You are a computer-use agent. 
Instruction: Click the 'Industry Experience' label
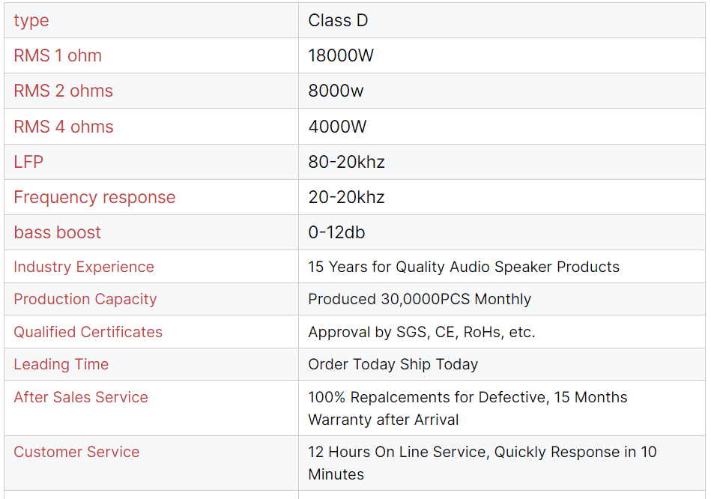[x=84, y=267]
